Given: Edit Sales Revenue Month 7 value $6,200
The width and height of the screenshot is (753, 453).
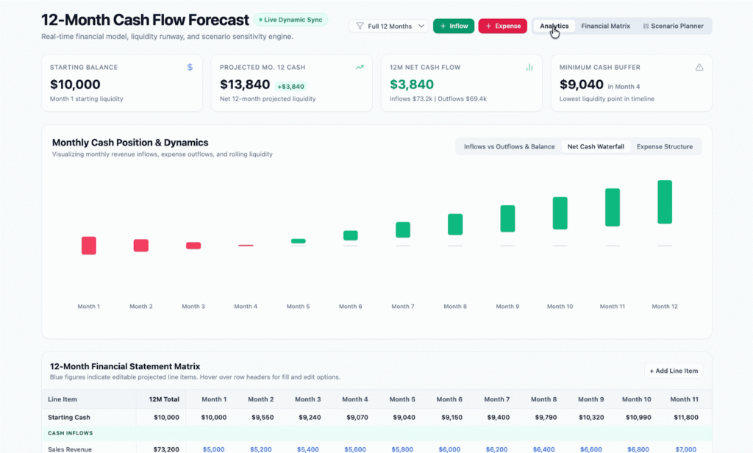Looking at the screenshot, I should (x=496, y=449).
